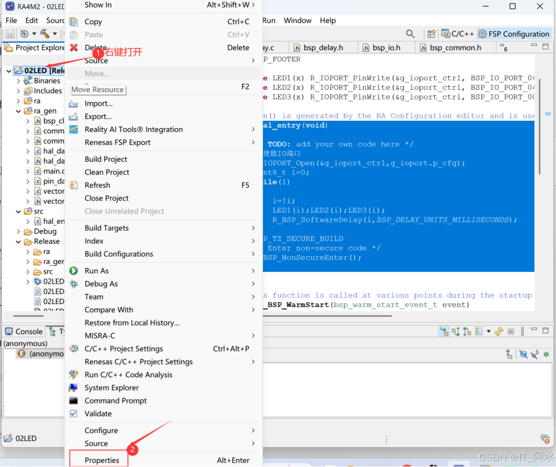Viewport: 556px width, 467px height.
Task: Show hidden editor tabs list
Action: (x=504, y=47)
